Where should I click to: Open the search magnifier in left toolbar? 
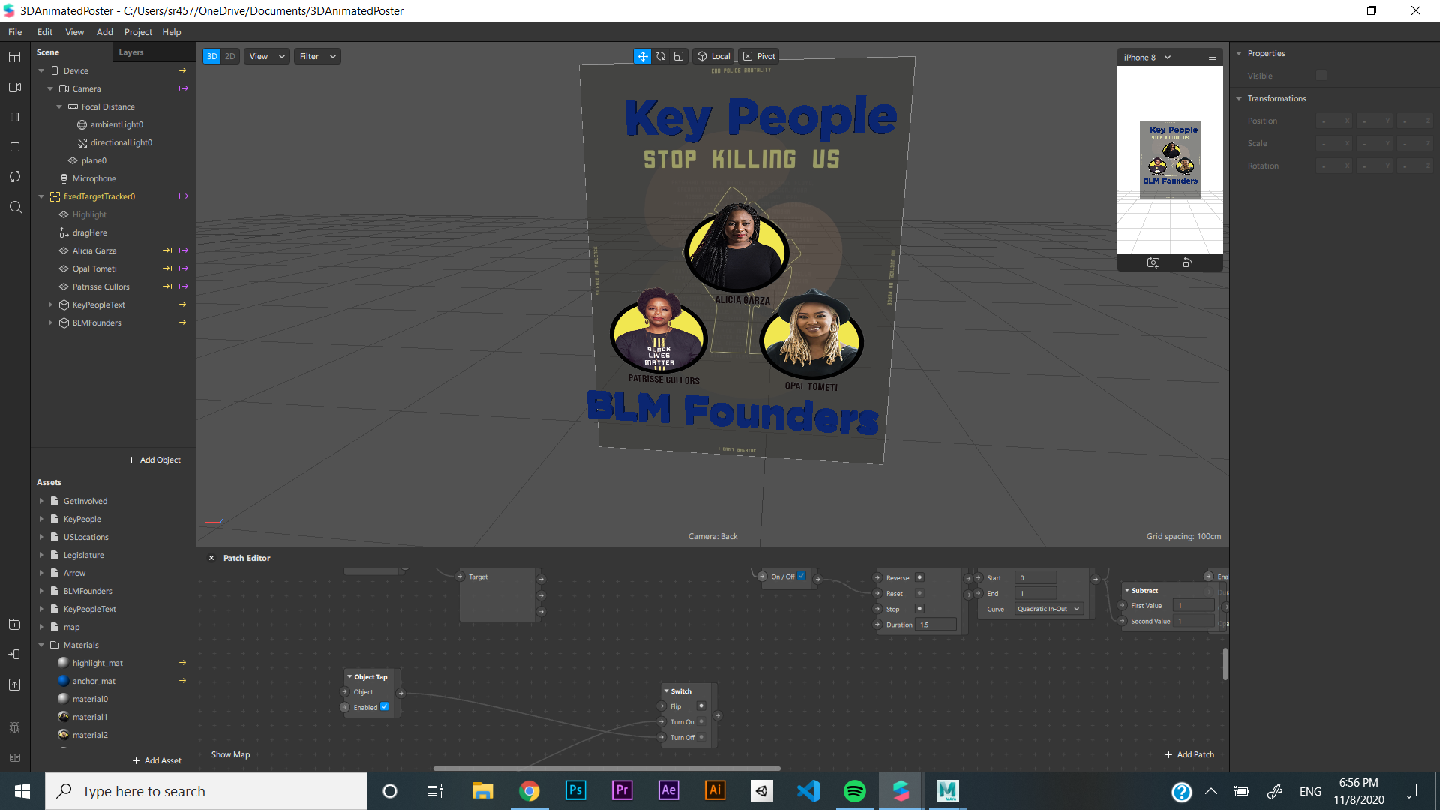[14, 207]
